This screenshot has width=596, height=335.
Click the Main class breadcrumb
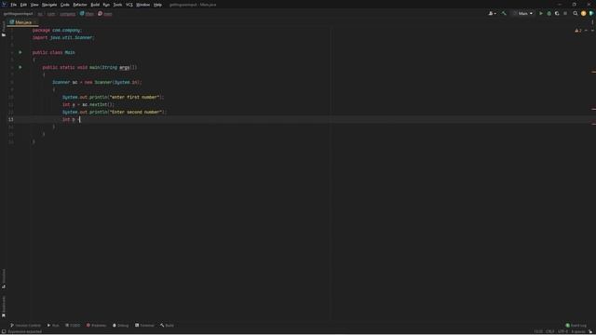87,14
